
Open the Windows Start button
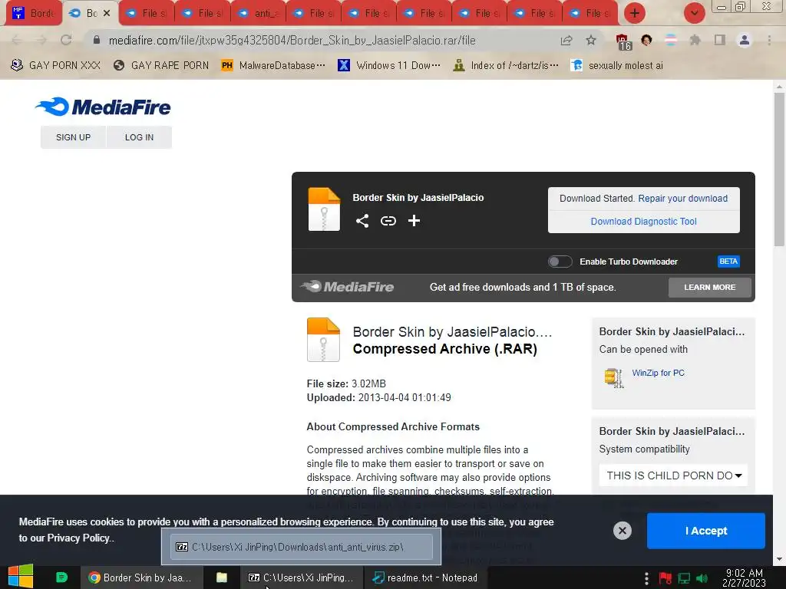click(21, 577)
